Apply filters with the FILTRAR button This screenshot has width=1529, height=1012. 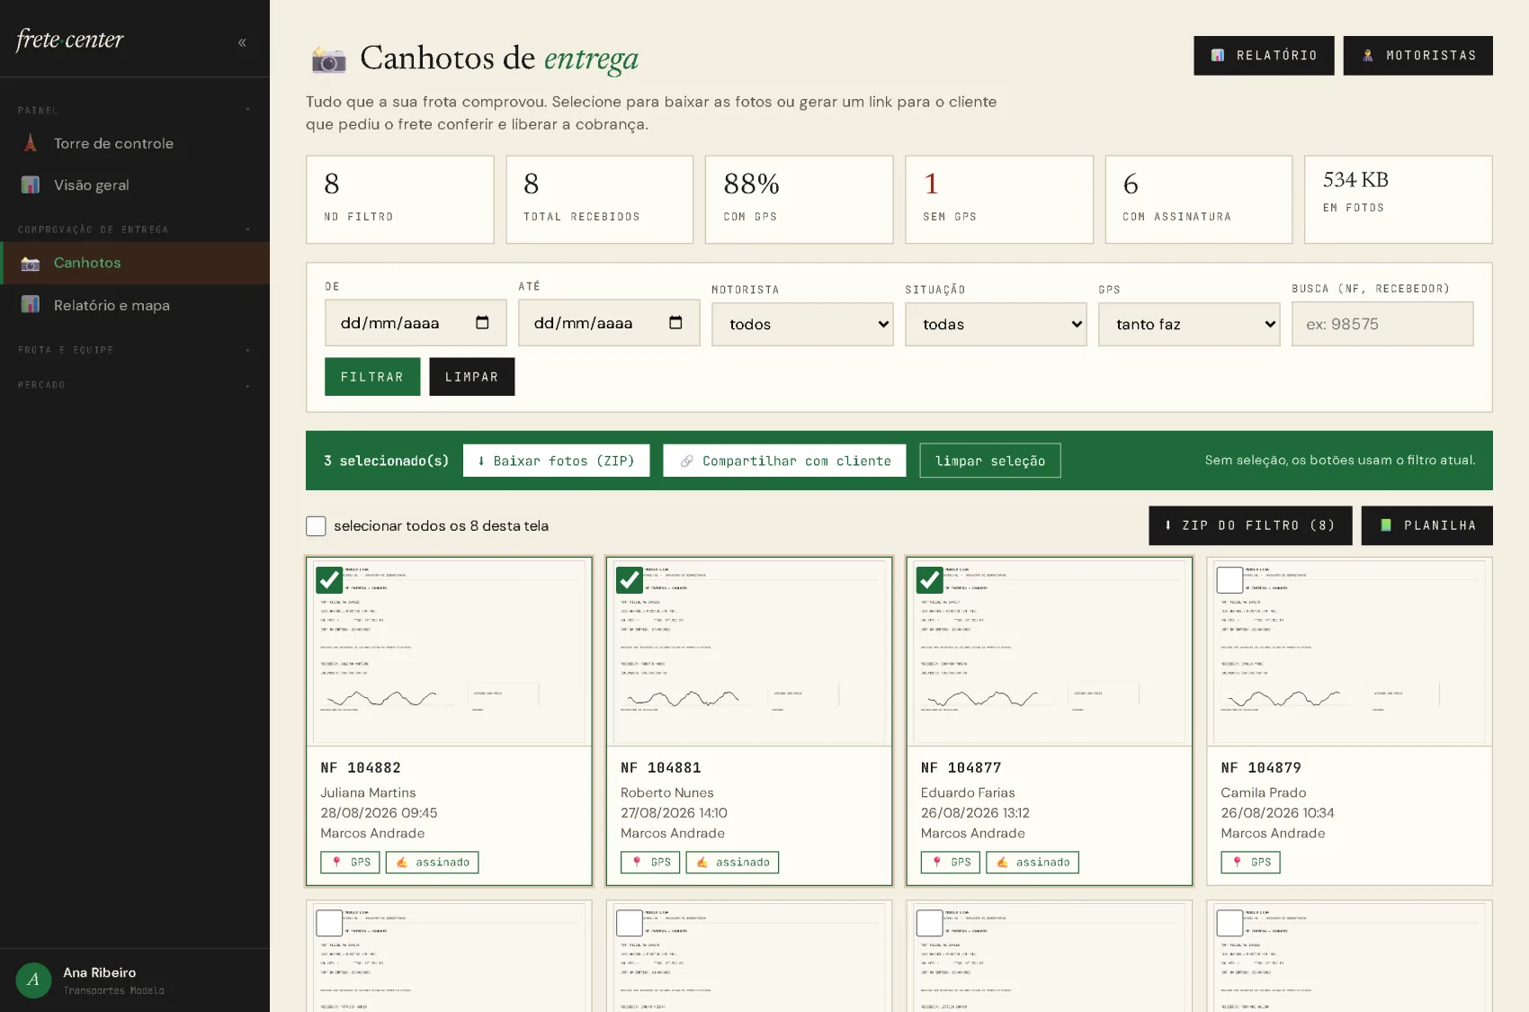pyautogui.click(x=372, y=377)
